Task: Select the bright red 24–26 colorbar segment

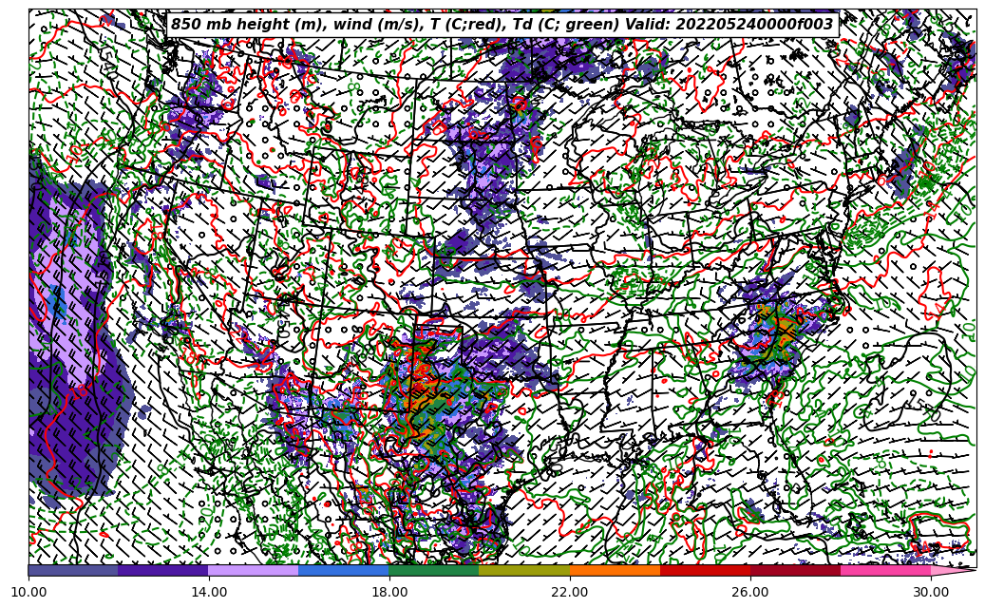Action: tap(705, 570)
